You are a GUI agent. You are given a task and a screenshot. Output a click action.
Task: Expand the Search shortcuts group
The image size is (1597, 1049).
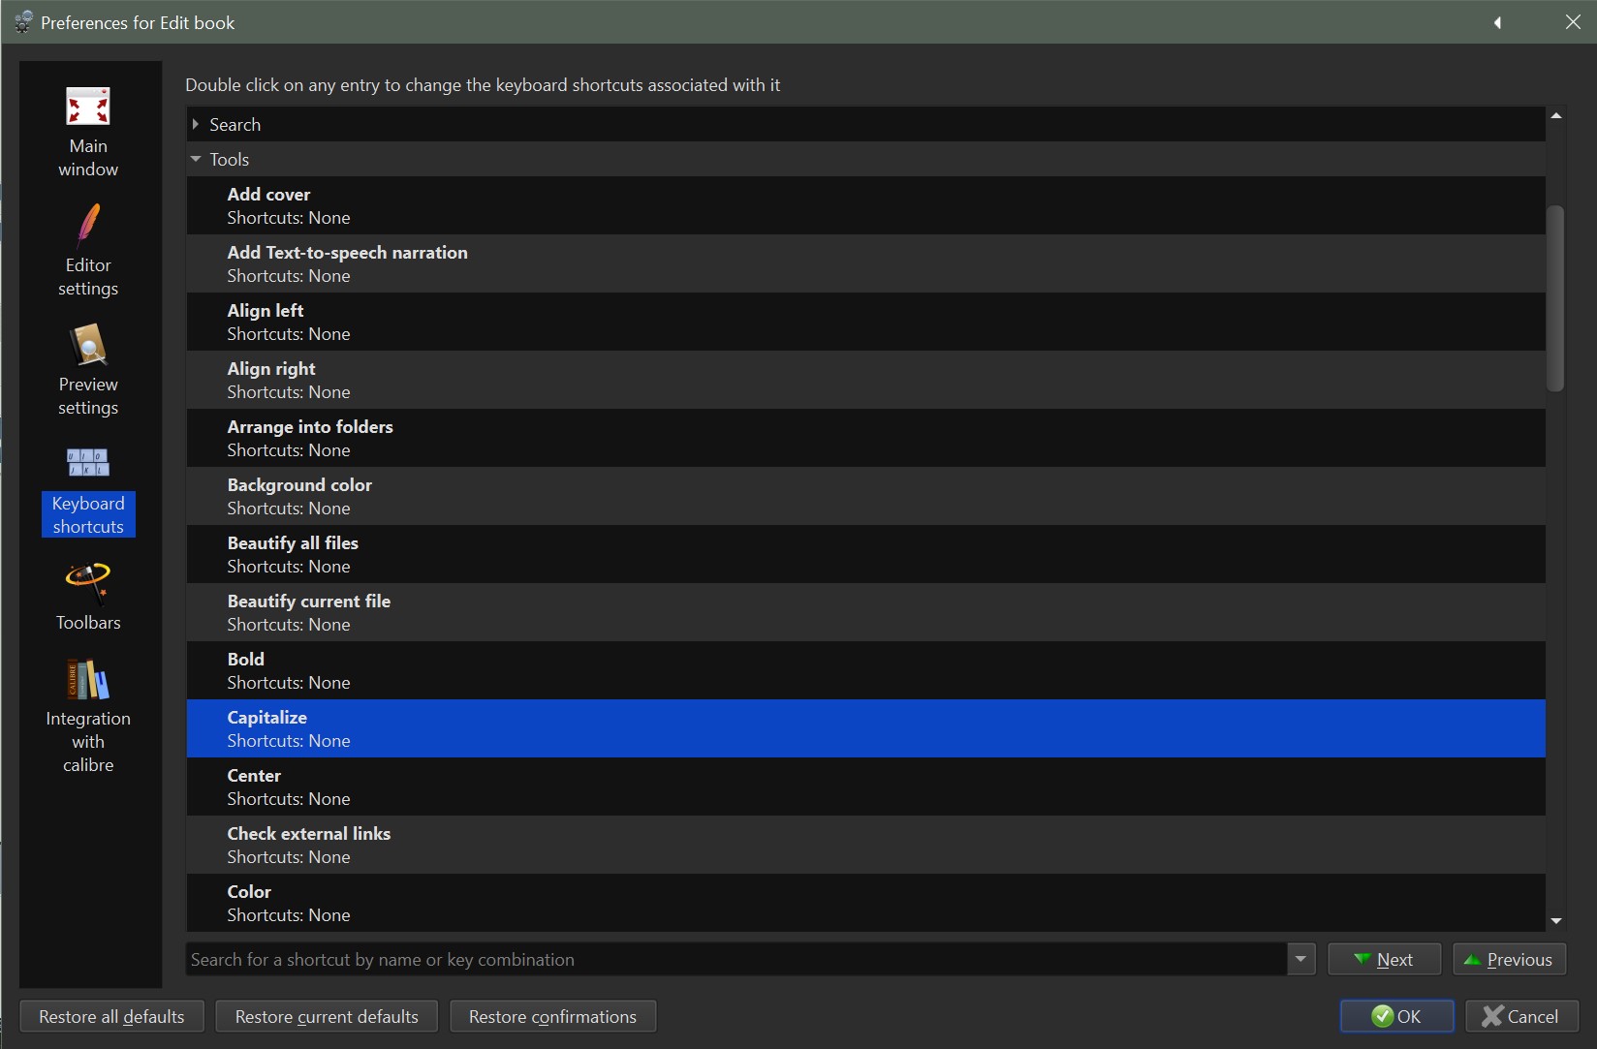pos(196,125)
